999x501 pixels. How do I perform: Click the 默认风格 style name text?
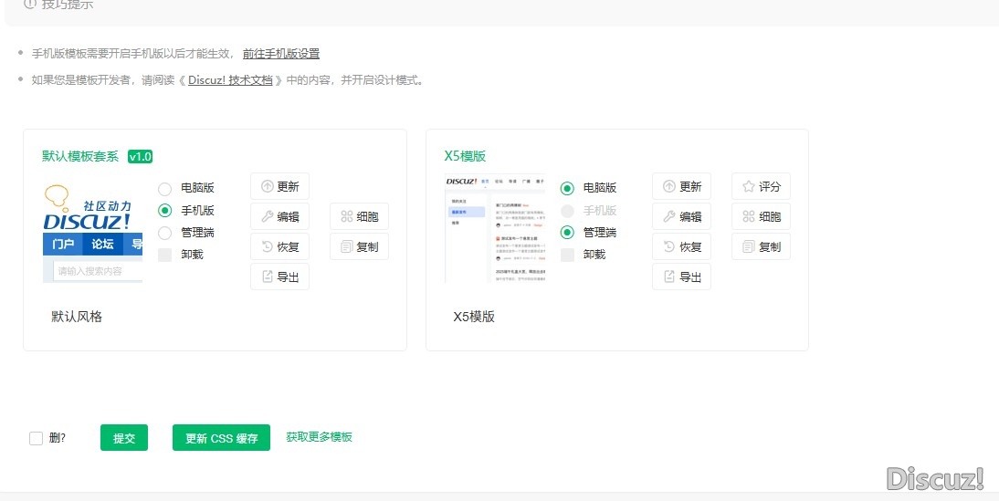pos(77,317)
